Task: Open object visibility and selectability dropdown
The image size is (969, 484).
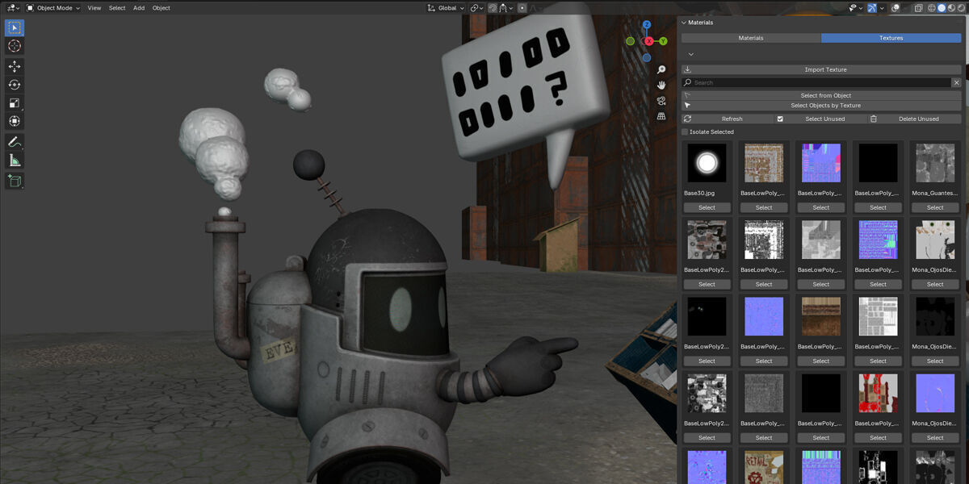Action: (856, 7)
